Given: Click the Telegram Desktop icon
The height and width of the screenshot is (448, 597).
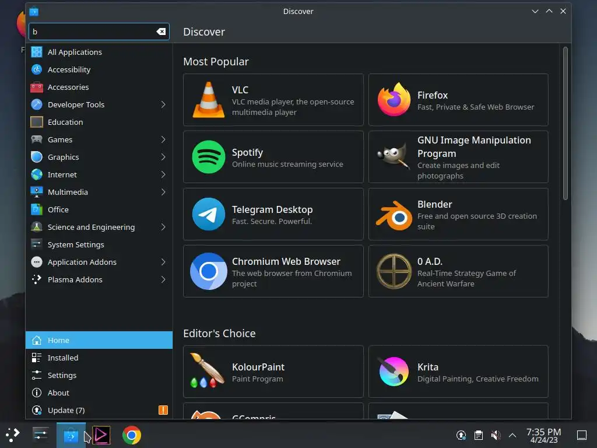Looking at the screenshot, I should click(x=208, y=214).
